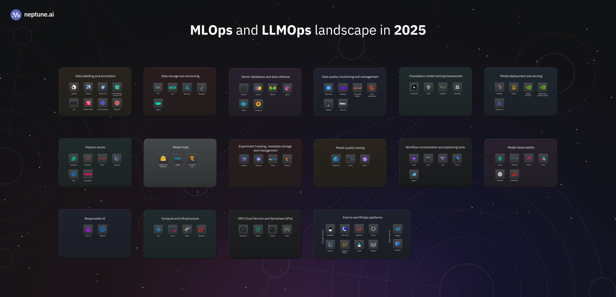The width and height of the screenshot is (616, 297).
Task: Click the Soda Core tile in Data quality
Action: (343, 104)
